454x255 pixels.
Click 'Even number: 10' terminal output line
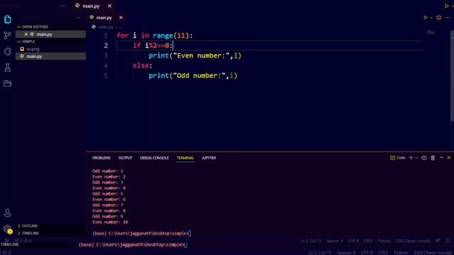click(x=110, y=222)
